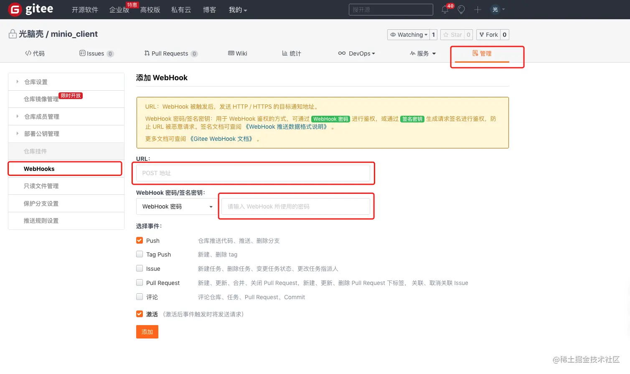Open the Issues tab
This screenshot has height=374, width=630.
click(97, 53)
